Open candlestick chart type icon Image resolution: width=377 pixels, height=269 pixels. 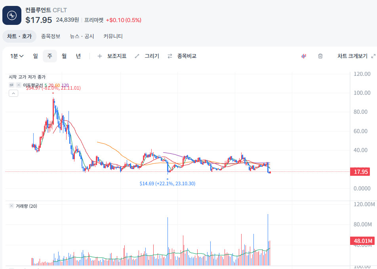[304, 56]
